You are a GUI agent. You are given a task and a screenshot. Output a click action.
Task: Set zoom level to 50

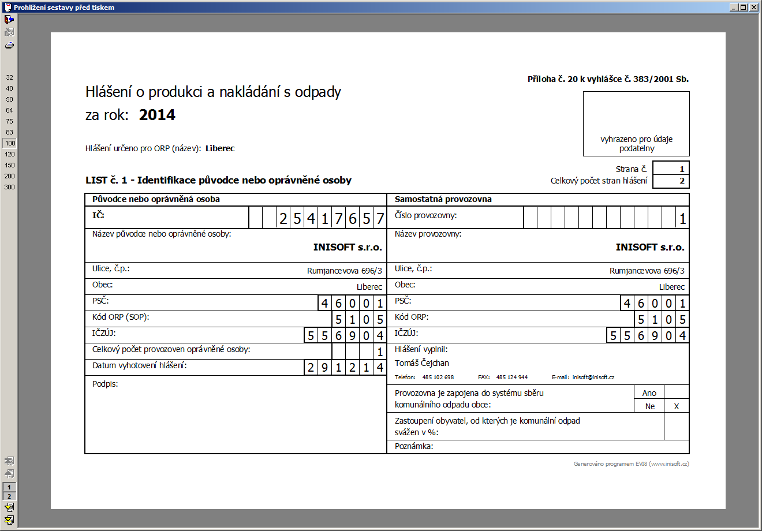[9, 99]
